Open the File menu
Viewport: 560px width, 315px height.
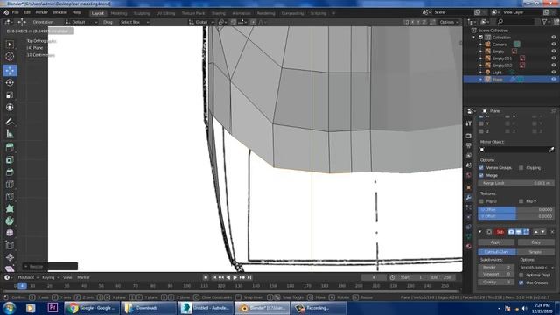[16, 12]
